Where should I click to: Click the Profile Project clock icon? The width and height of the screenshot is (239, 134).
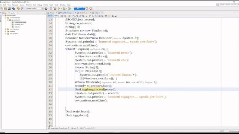(69, 9)
